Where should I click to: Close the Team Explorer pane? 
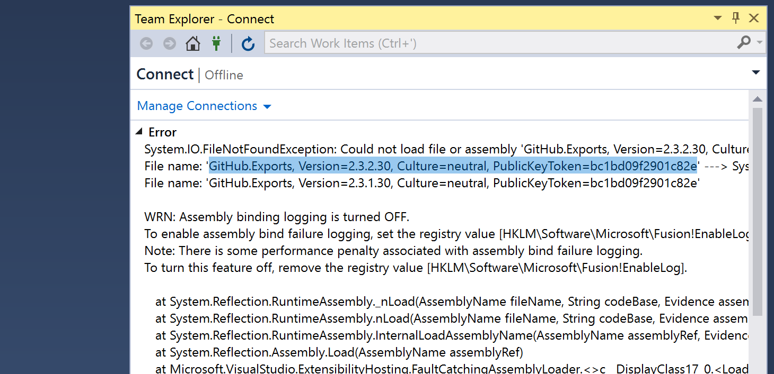point(753,17)
